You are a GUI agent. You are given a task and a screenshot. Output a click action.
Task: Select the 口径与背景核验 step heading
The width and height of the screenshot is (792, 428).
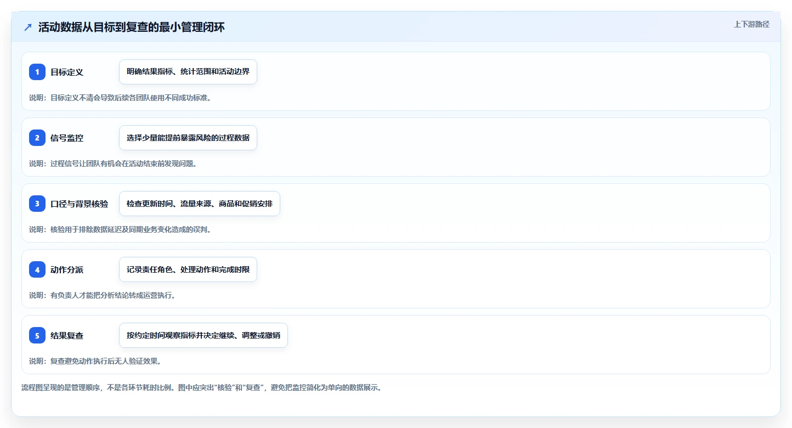click(80, 204)
